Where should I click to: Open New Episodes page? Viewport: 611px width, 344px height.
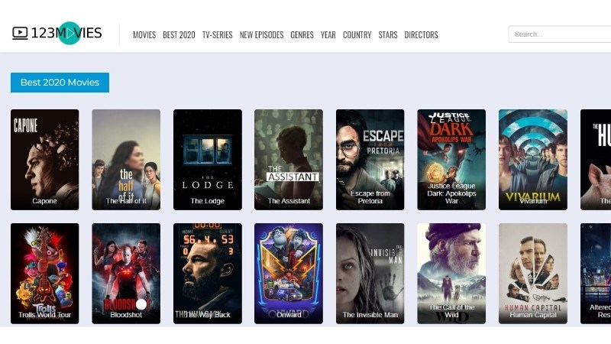(261, 34)
